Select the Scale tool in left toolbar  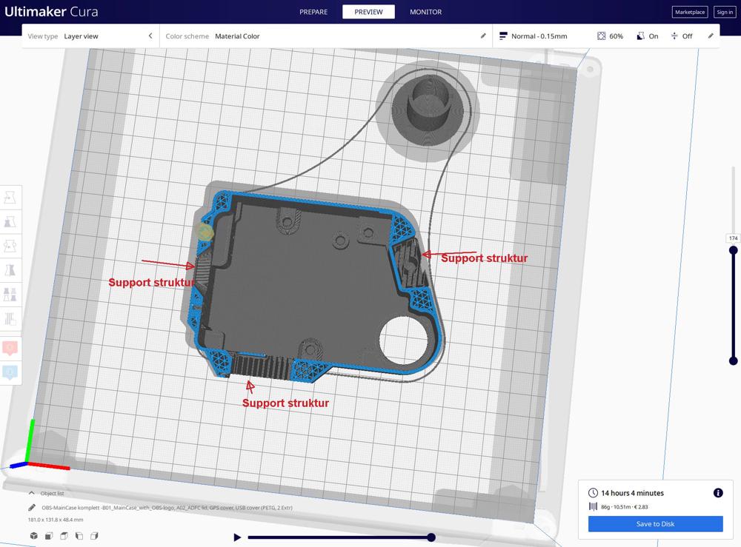coord(10,222)
